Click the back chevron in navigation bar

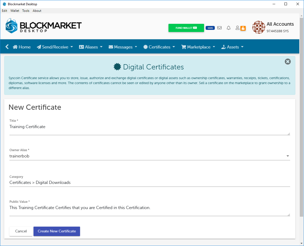point(7,47)
